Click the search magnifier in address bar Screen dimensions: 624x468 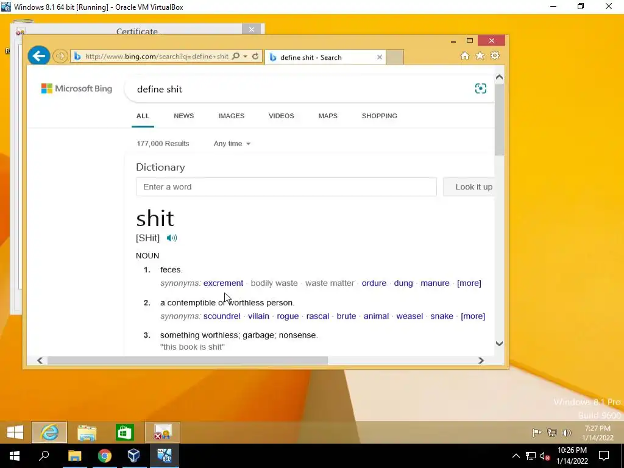tap(236, 56)
